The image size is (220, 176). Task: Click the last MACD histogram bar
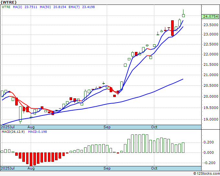coord(183,148)
